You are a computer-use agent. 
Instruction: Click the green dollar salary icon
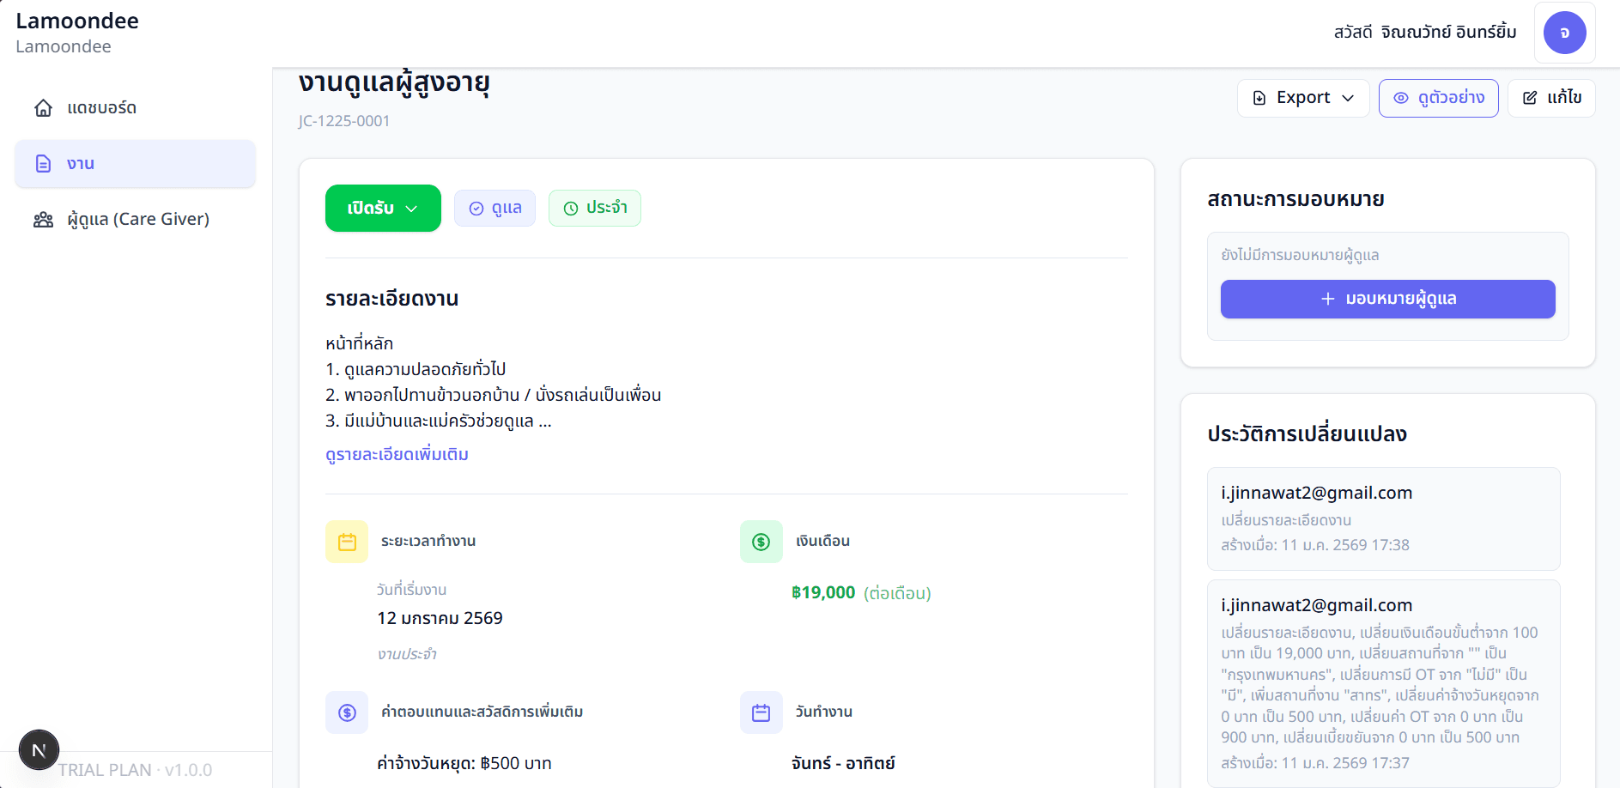(761, 542)
